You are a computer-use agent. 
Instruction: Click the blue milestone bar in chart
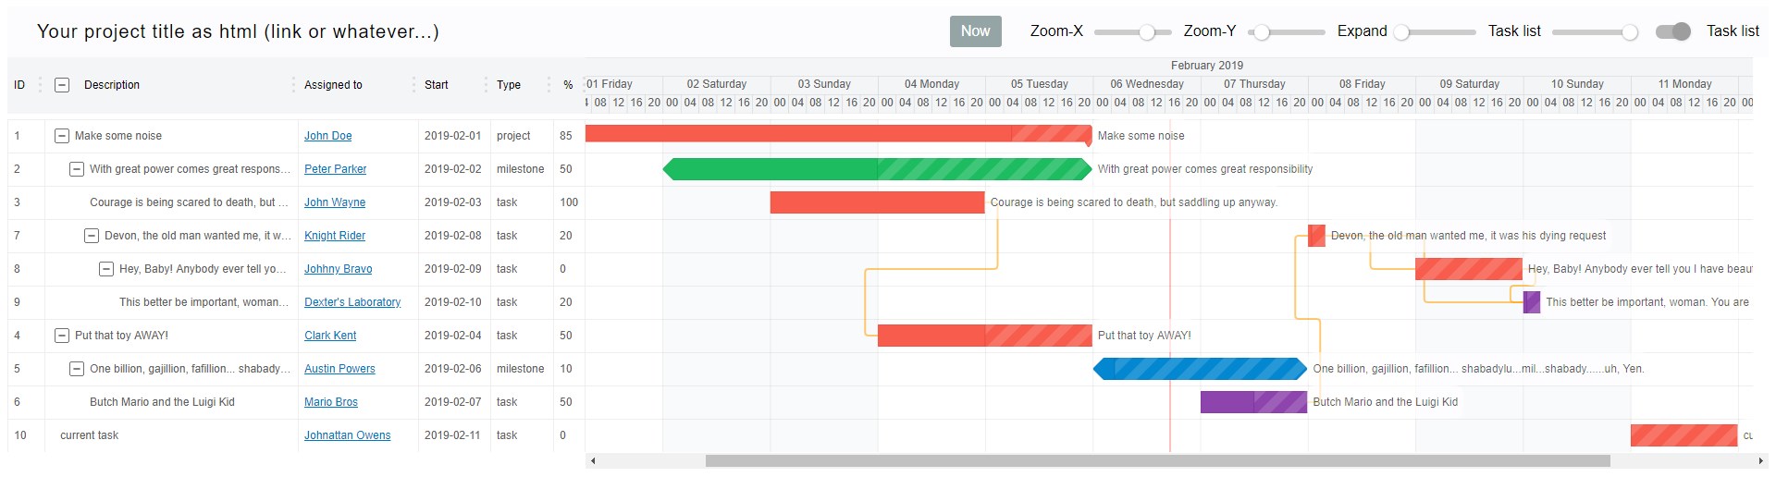(x=1200, y=369)
